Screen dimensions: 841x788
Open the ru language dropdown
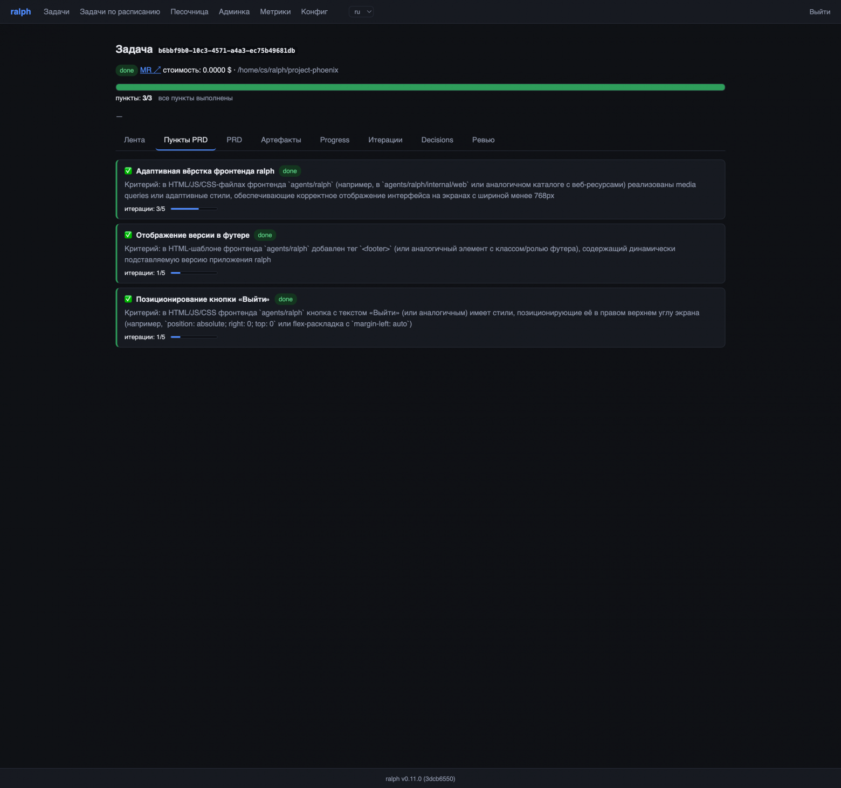tap(361, 12)
